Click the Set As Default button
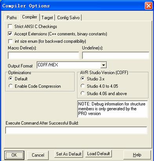154x161 pixels. click(69, 154)
